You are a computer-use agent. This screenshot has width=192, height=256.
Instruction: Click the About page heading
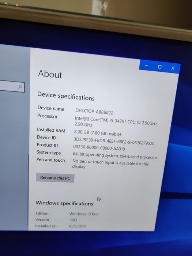pos(50,74)
